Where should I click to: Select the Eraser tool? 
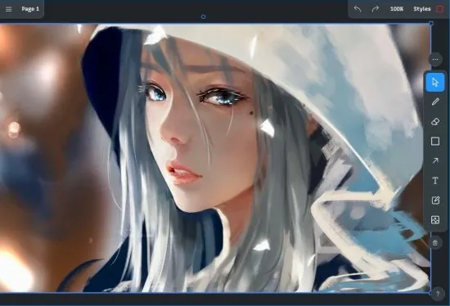pyautogui.click(x=435, y=121)
